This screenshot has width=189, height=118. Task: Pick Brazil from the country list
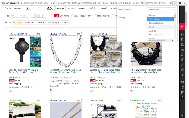click(160, 27)
